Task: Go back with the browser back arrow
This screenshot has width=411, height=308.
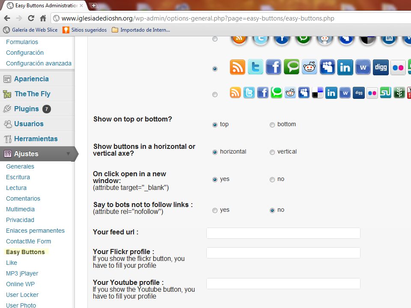Action: [7, 18]
